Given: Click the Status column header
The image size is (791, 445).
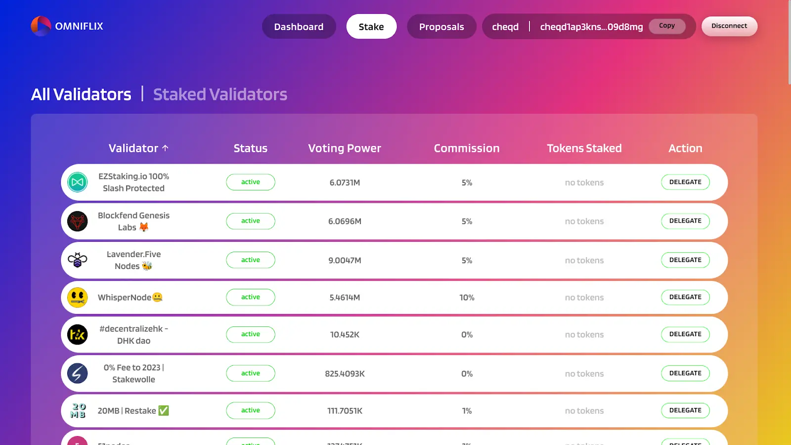Looking at the screenshot, I should click(x=250, y=148).
